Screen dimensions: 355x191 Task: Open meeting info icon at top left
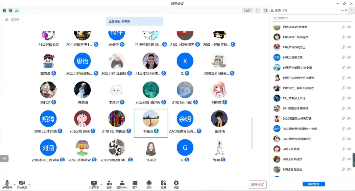pyautogui.click(x=5, y=11)
